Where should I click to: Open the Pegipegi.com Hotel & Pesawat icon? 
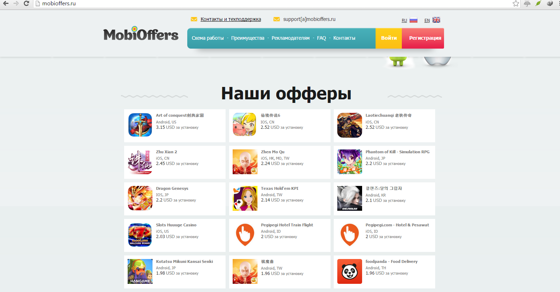pyautogui.click(x=350, y=235)
